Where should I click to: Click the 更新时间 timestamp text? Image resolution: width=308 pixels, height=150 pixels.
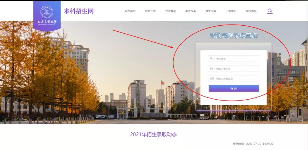253,144
